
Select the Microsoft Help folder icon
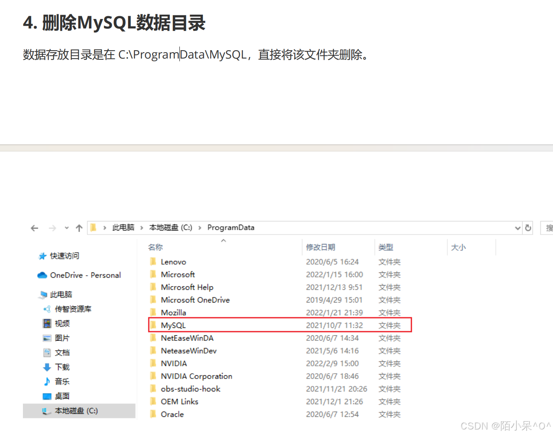point(153,287)
